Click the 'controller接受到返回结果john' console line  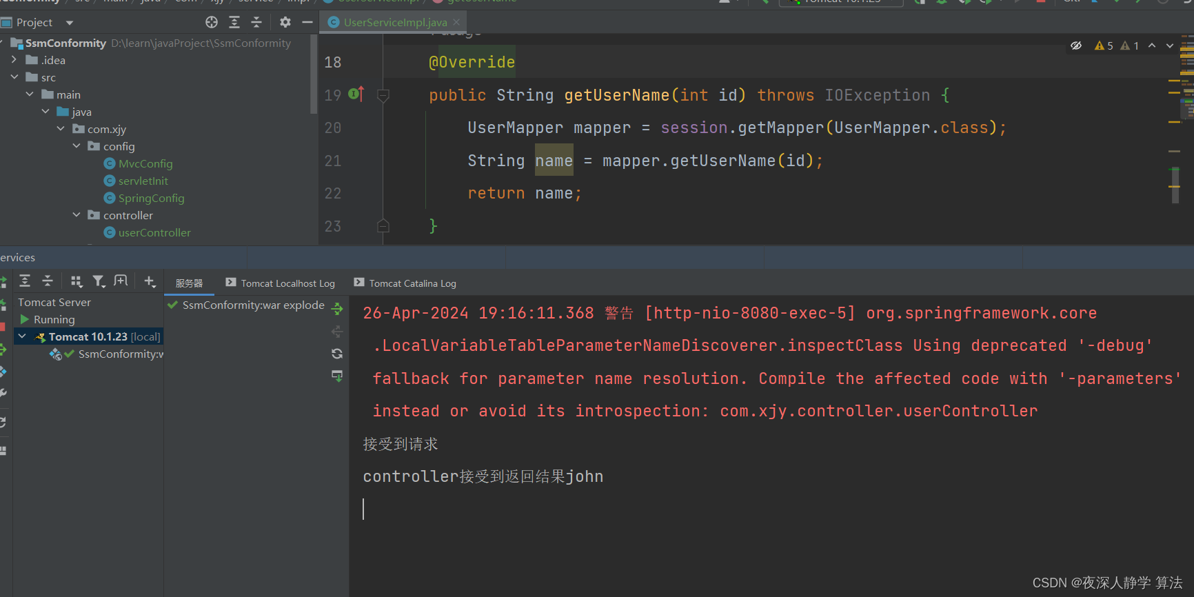tap(483, 476)
